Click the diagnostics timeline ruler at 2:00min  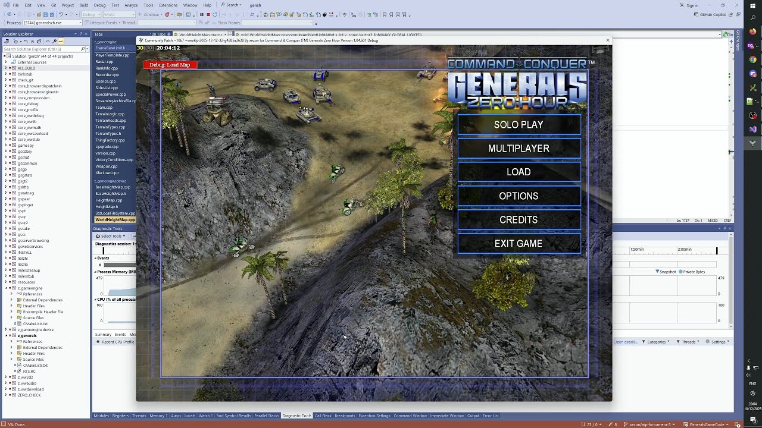pyautogui.click(x=684, y=250)
